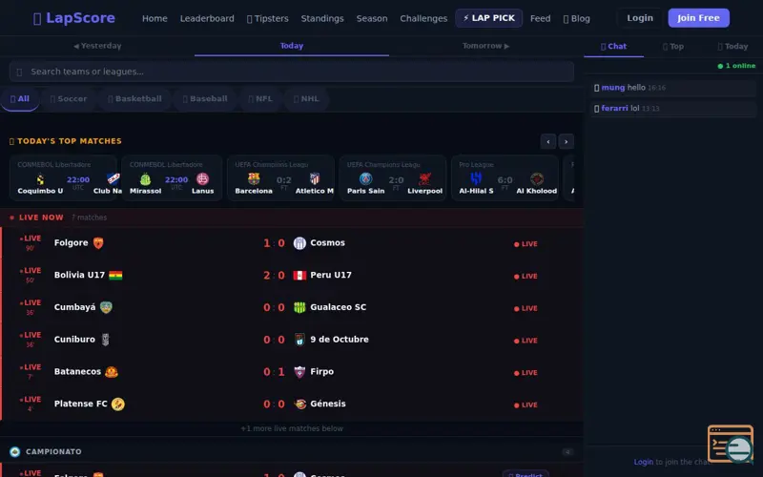Click the Cuniburo team badge
The height and width of the screenshot is (477, 763).
click(105, 340)
